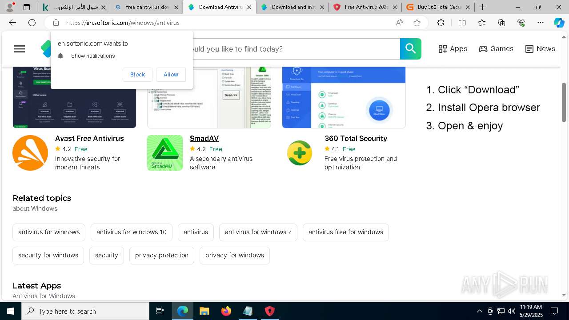
Task: Open the notification center icon
Action: click(x=554, y=311)
